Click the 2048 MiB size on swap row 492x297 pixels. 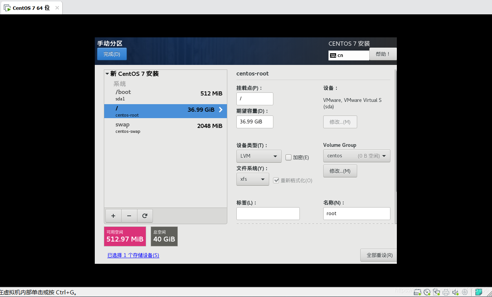[x=210, y=126]
